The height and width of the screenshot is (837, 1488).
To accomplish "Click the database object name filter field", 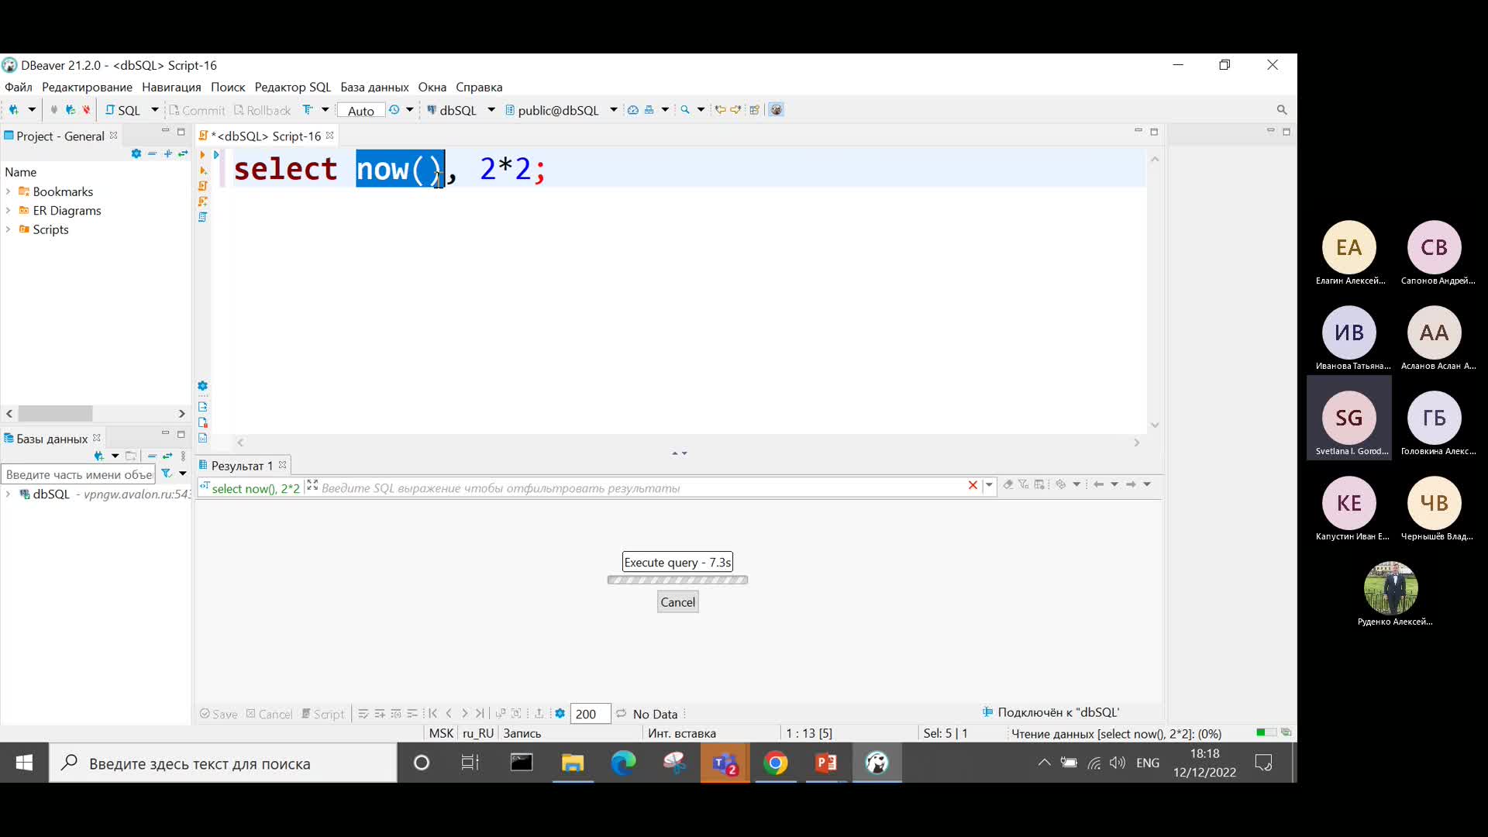I will (x=79, y=474).
